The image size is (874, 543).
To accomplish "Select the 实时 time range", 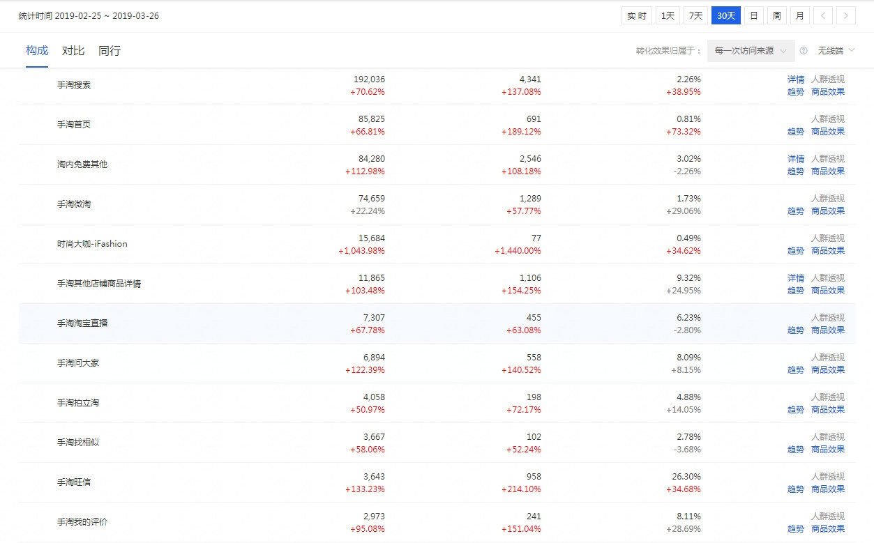I will 636,16.
